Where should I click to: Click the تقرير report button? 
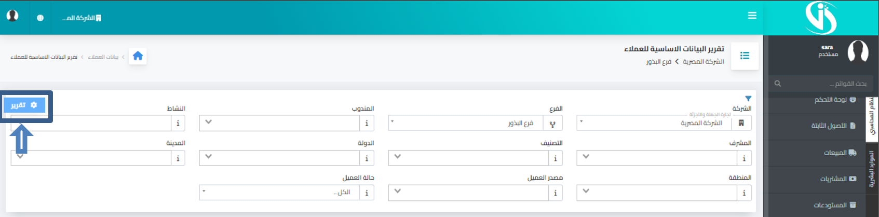click(24, 105)
